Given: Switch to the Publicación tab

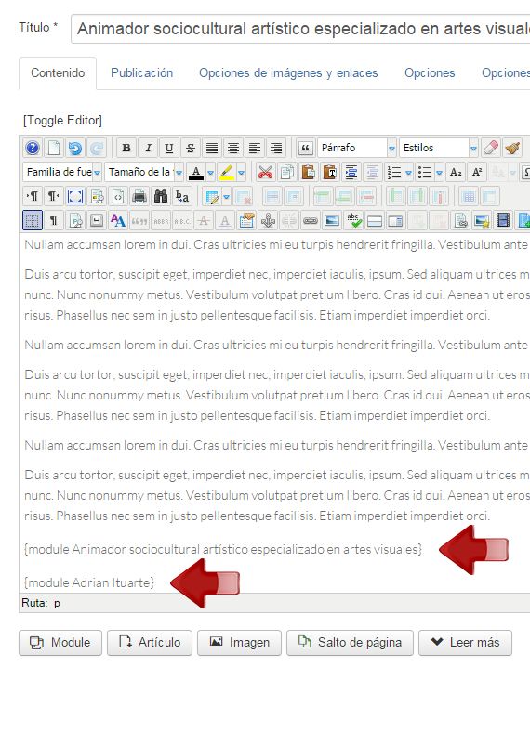Looking at the screenshot, I should tap(141, 73).
